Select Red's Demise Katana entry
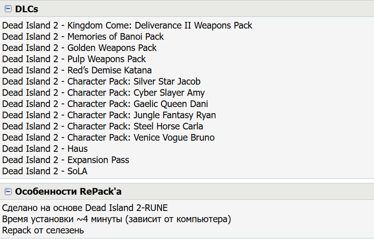The image size is (374, 239). (x=77, y=70)
